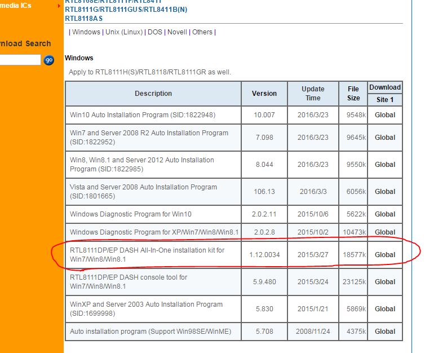This screenshot has height=353, width=447.
Task: Click Global for Win8, Win8.1 Server 2012 driver
Action: point(385,165)
